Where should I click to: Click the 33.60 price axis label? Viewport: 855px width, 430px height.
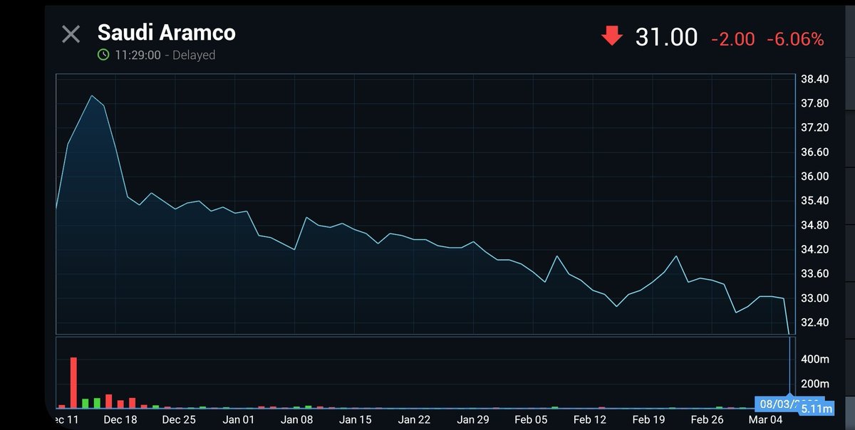point(814,273)
